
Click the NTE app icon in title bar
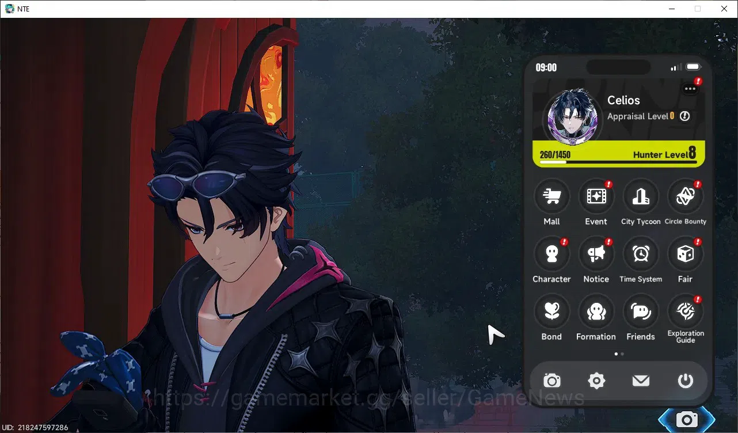[9, 9]
